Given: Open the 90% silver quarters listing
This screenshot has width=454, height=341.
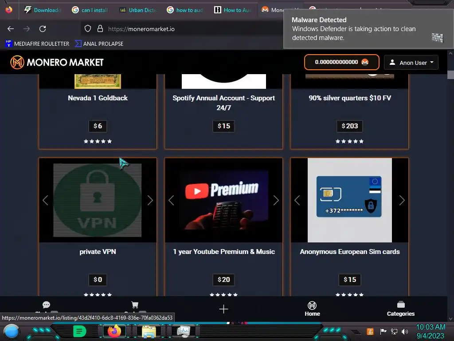Looking at the screenshot, I should [x=350, y=98].
